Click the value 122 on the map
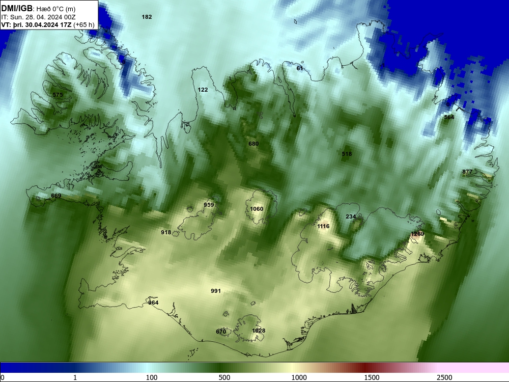The height and width of the screenshot is (382, 509). click(203, 90)
